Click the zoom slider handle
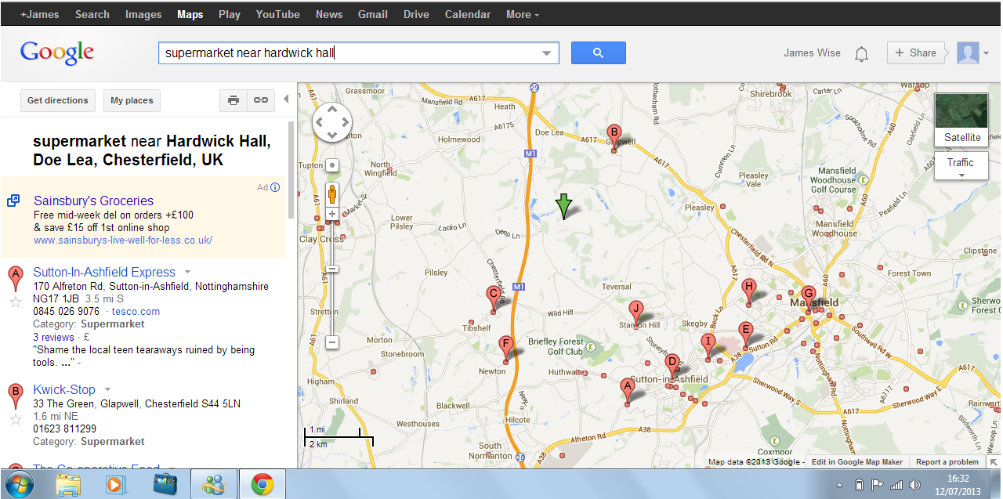The height and width of the screenshot is (499, 1003). click(x=332, y=269)
